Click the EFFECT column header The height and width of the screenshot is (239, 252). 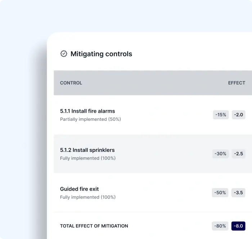coord(237,83)
